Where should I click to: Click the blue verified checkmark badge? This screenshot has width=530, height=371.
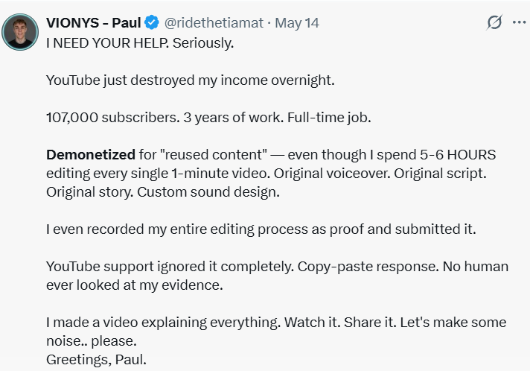152,22
